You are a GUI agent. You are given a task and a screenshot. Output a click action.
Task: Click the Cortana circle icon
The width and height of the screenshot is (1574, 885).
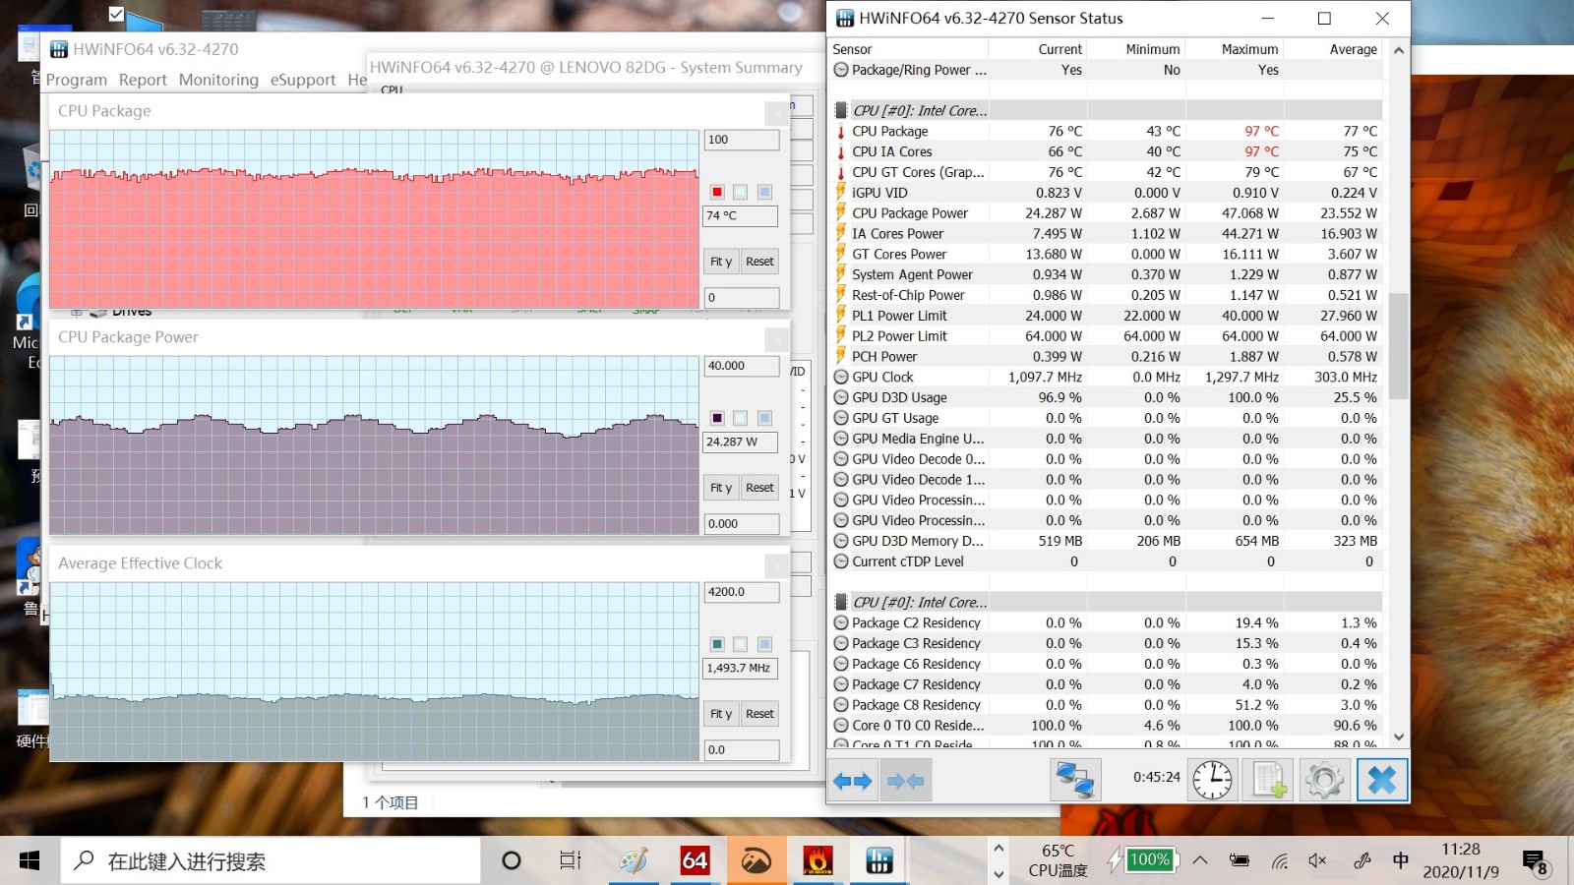click(x=511, y=861)
